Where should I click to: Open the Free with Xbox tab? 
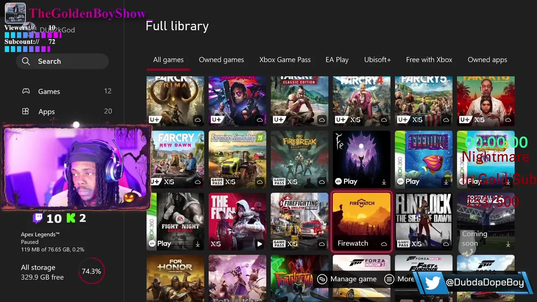click(429, 60)
